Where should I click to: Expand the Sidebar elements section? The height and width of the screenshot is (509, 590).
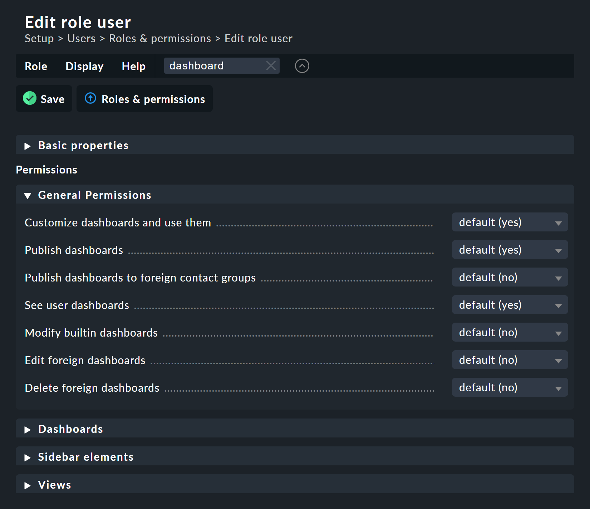(x=295, y=456)
